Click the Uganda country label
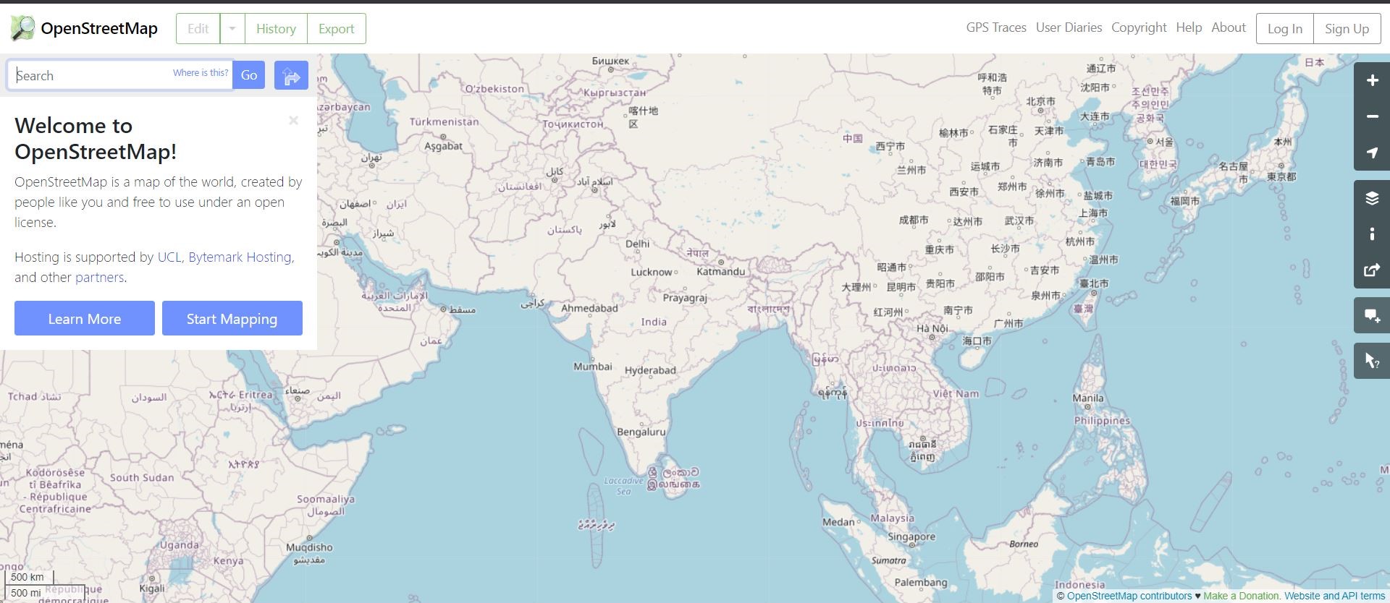Viewport: 1390px width, 603px height. (179, 544)
